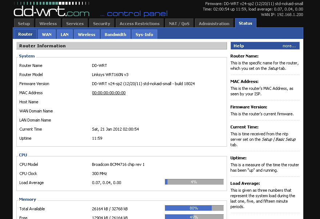Click the Host Name label
This screenshot has width=320, height=219.
(29, 102)
